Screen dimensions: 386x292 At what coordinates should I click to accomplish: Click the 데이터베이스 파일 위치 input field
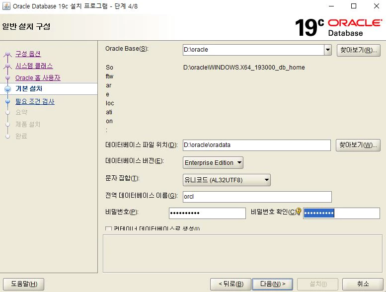pyautogui.click(x=256, y=145)
